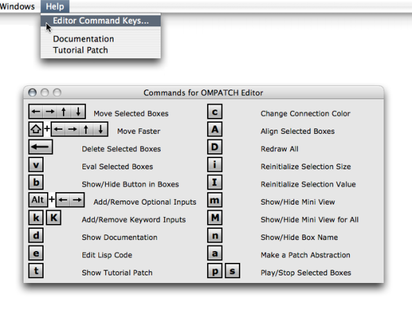Click the lowercase 'c' key icon
The image size is (412, 326).
pos(215,112)
